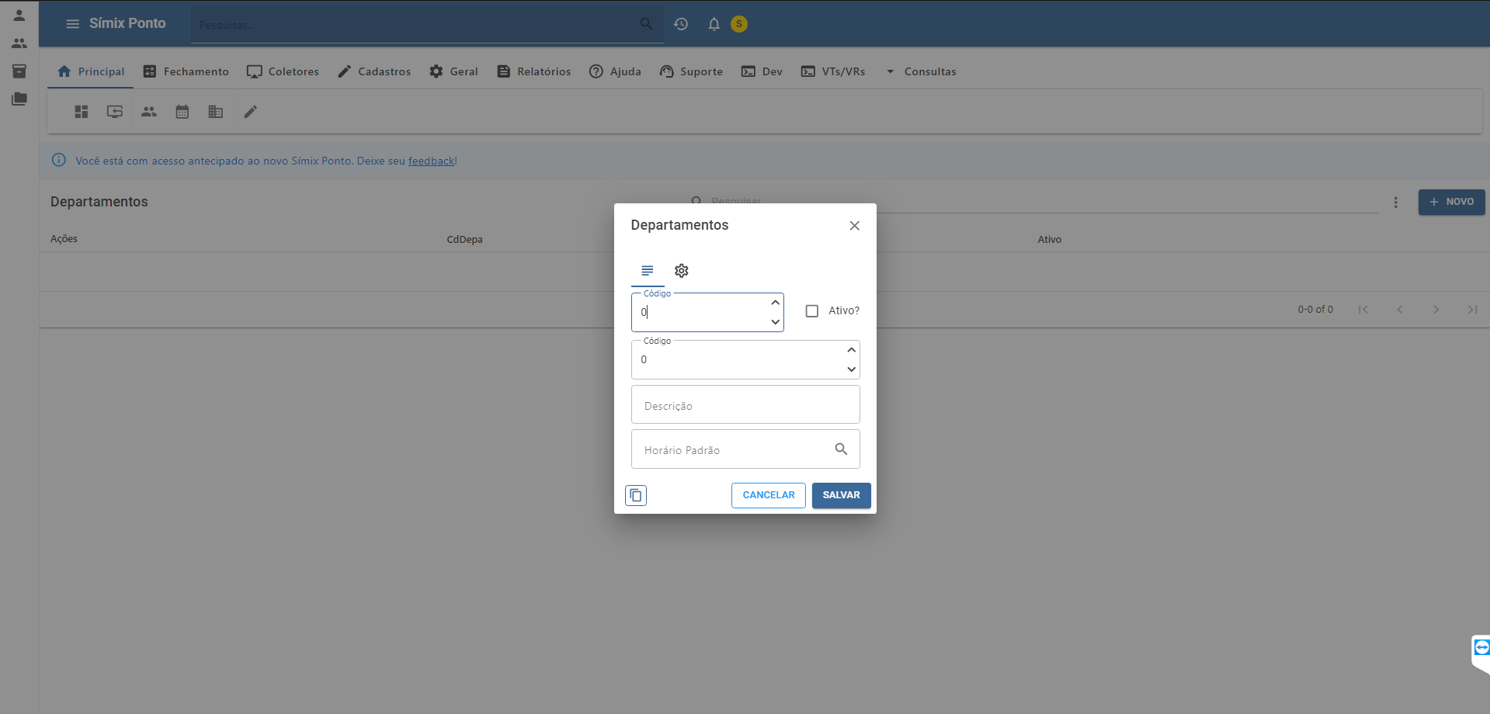Open the Cadastros menu
The image size is (1490, 714).
coord(374,71)
